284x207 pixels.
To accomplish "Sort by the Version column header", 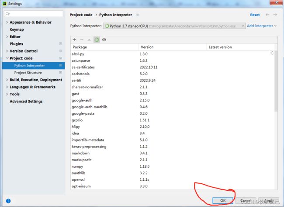I will click(173, 47).
